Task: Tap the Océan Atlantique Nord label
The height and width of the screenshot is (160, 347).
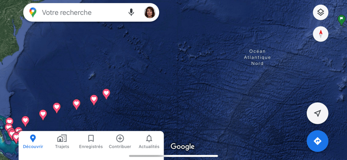Action: click(258, 57)
